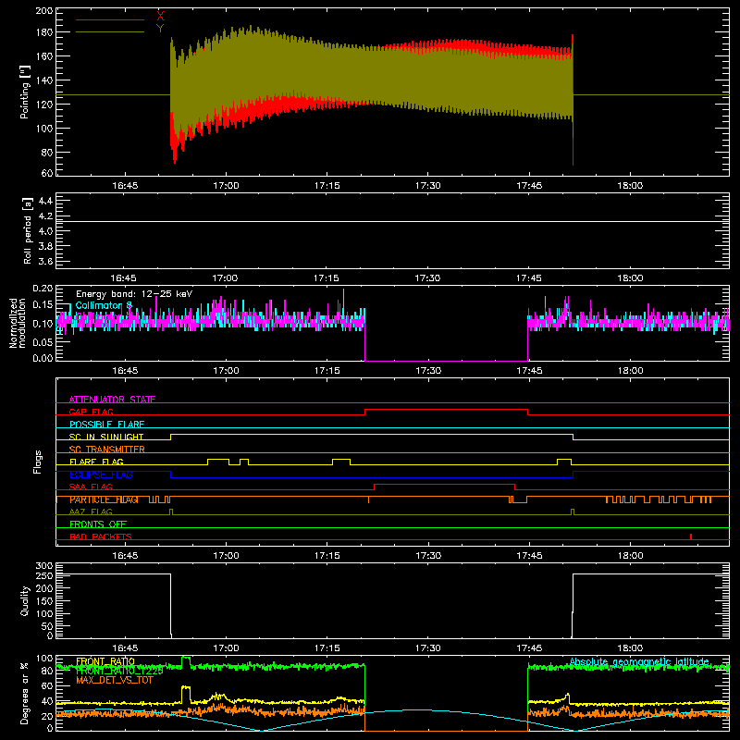This screenshot has width=740, height=740.
Task: Click 3.6 on the Roll period axis
Action: pyautogui.click(x=45, y=262)
